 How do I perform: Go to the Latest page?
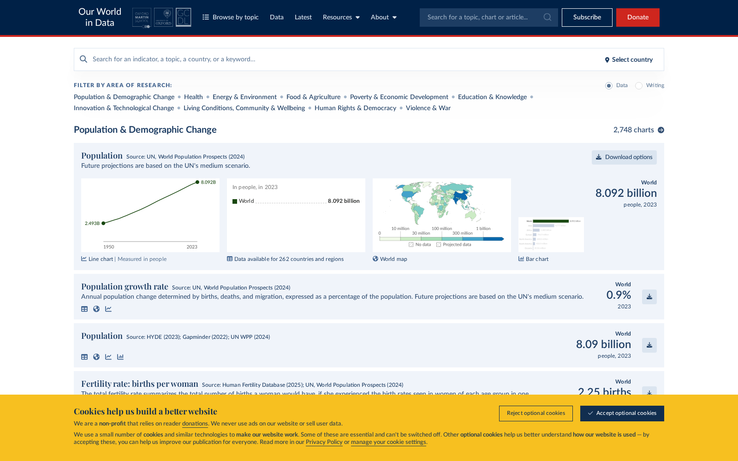(x=303, y=18)
